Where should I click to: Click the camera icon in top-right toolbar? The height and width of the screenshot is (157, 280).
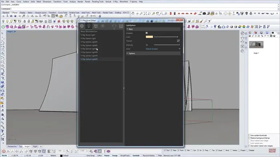point(204,14)
